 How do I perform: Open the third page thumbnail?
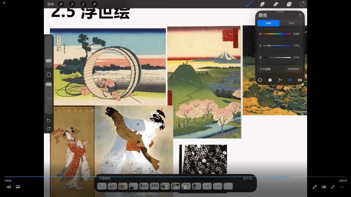[x=123, y=186]
